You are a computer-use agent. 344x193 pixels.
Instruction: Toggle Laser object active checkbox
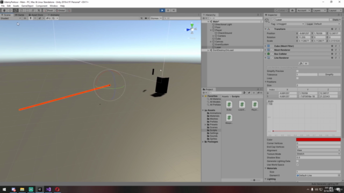(x=273, y=20)
